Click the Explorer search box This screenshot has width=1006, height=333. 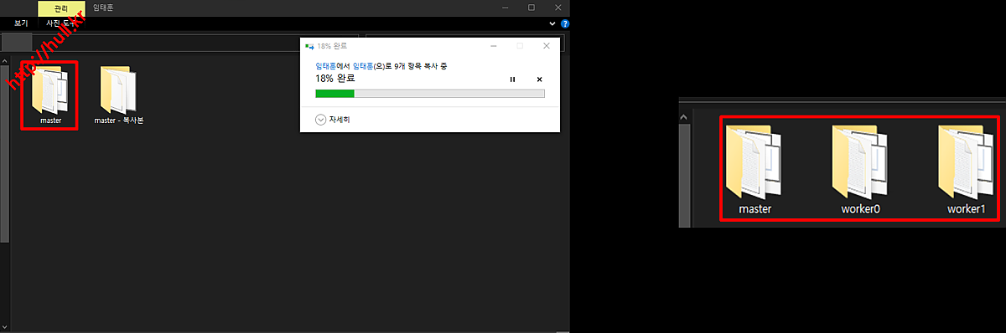pos(465,43)
